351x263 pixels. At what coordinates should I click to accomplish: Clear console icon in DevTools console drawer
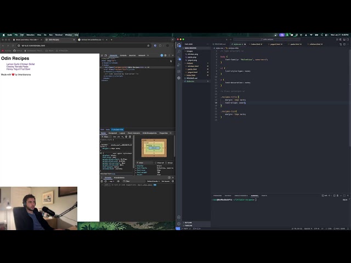106,181
